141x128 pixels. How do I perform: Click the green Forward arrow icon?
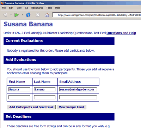(x=17, y=15)
